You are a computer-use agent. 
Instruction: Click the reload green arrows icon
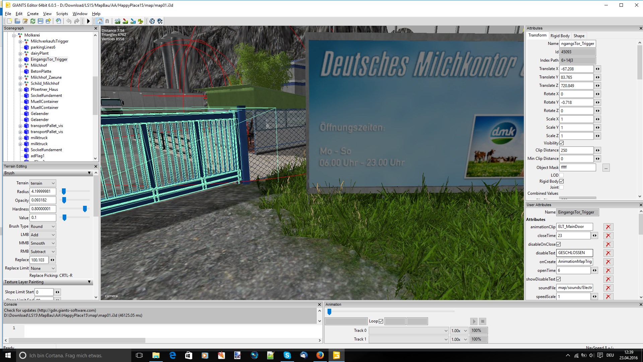pyautogui.click(x=33, y=21)
